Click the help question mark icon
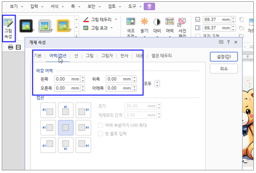 coord(228,42)
